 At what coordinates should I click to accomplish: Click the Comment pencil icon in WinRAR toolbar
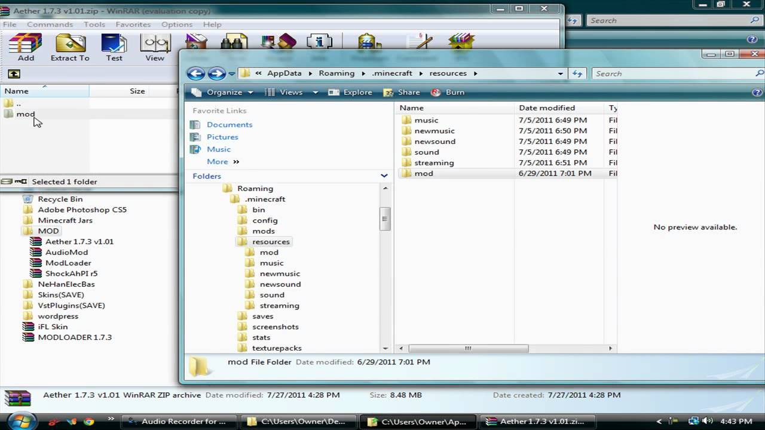(419, 41)
